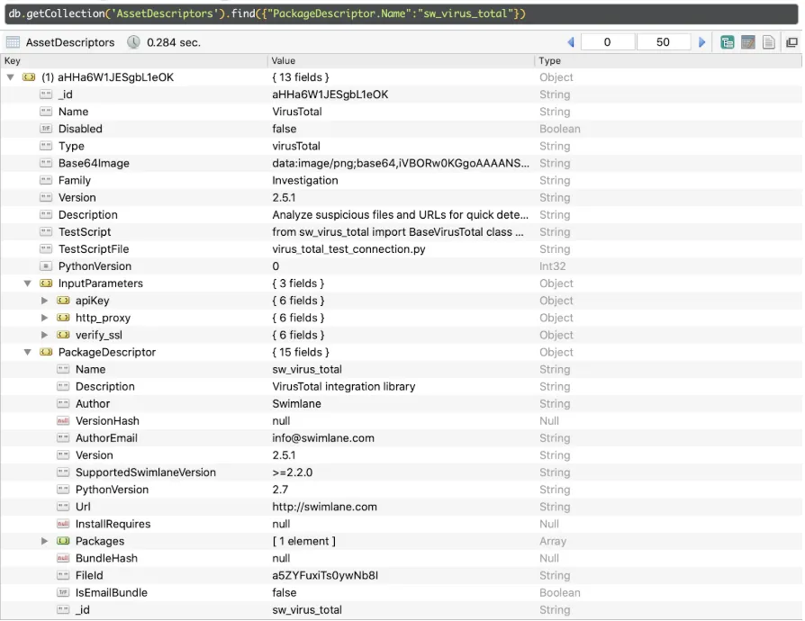
Task: Select the null icon of VersionHash row
Action: click(x=63, y=421)
